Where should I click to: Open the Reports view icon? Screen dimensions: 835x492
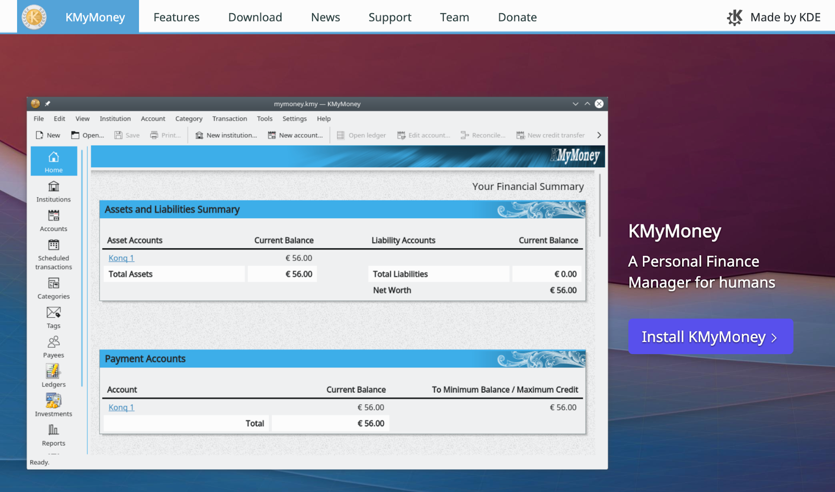coord(54,429)
